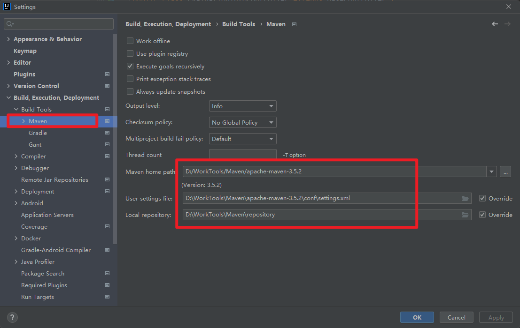
Task: Collapse the Build Tools node
Action: (16, 109)
